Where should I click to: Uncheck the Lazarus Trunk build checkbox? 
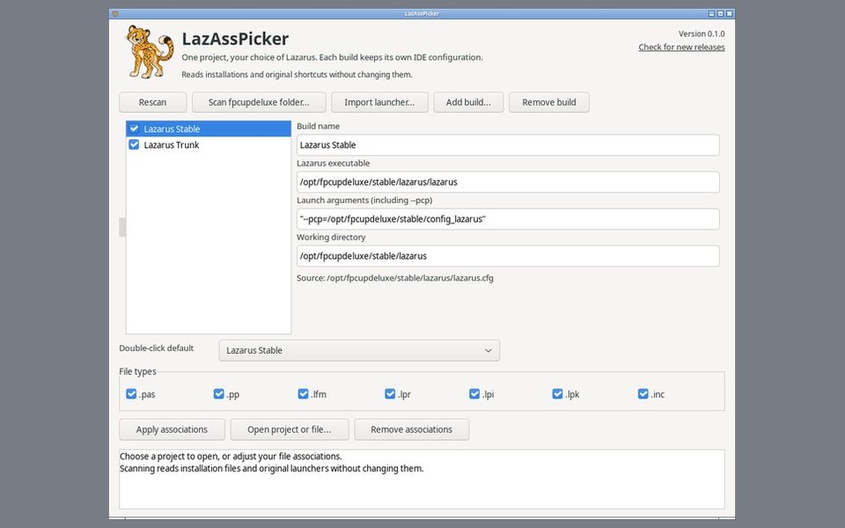click(134, 144)
